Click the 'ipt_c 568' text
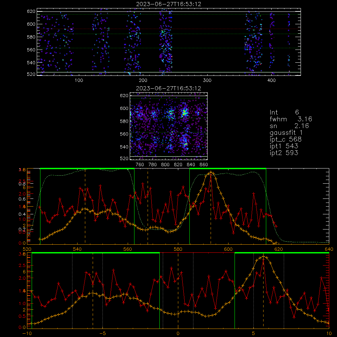 tap(286, 140)
